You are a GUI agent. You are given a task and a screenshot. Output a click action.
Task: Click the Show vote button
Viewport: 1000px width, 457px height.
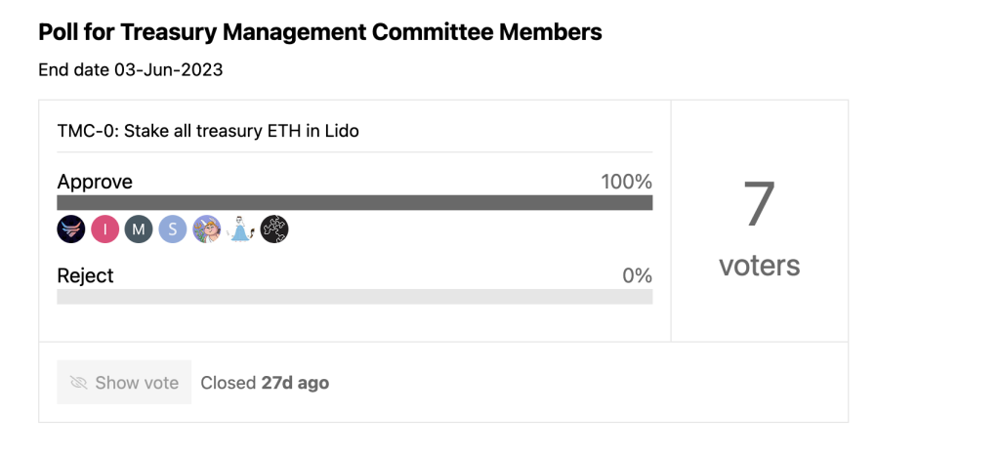pos(124,383)
